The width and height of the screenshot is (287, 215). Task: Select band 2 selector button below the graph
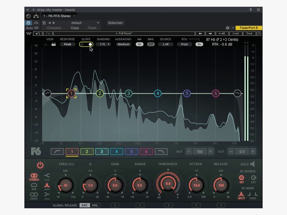click(87, 151)
